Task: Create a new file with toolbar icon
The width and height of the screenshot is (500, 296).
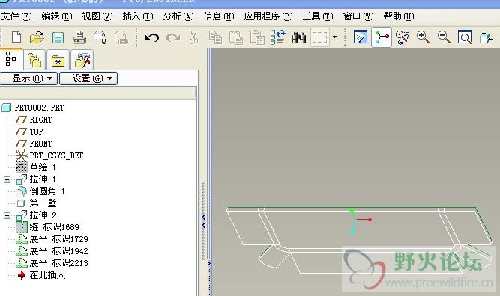Action: pyautogui.click(x=16, y=37)
